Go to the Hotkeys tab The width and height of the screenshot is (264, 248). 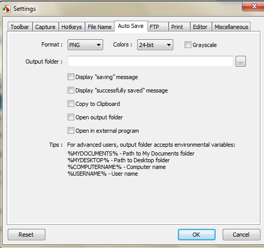pyautogui.click(x=72, y=27)
